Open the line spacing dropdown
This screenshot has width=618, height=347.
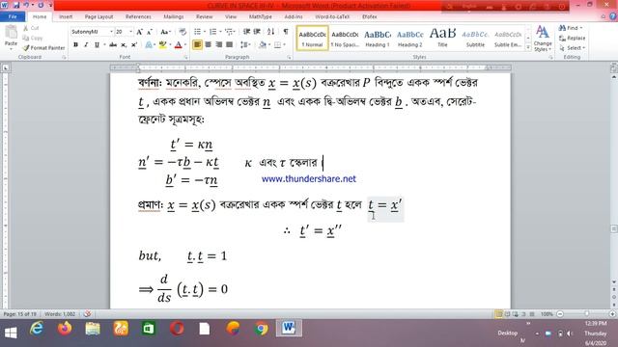[x=245, y=45]
